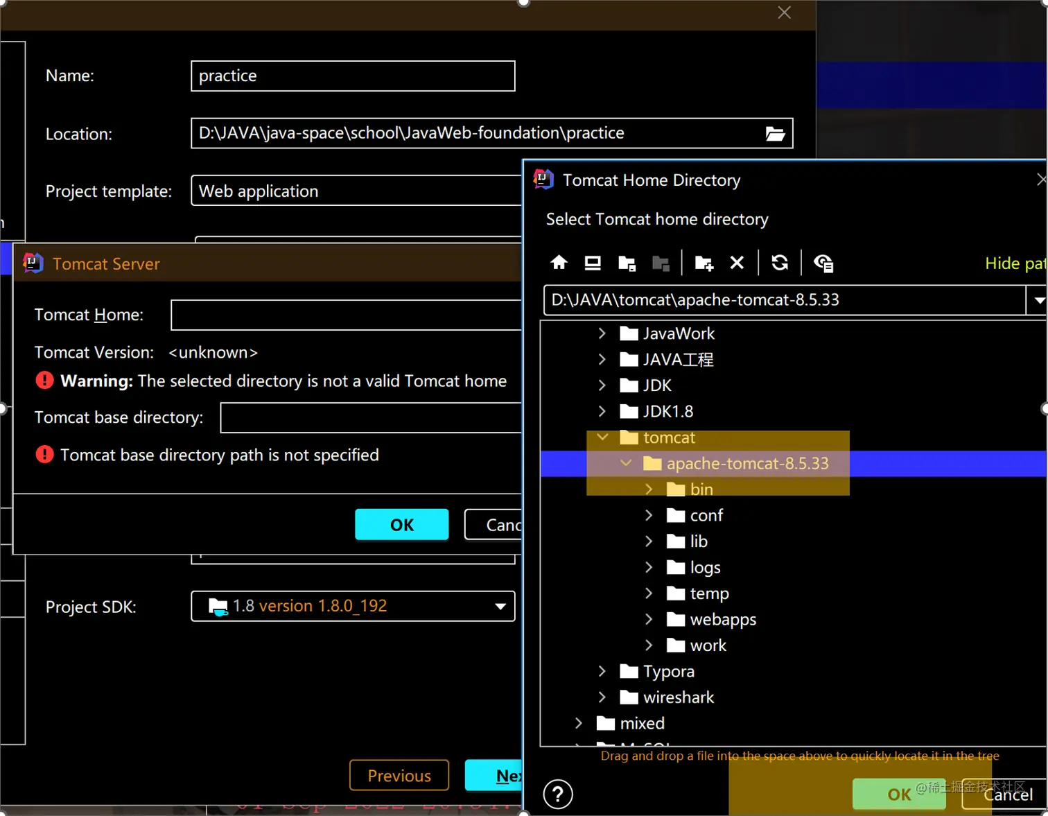Expand the work folder
This screenshot has height=816, width=1048.
[649, 645]
